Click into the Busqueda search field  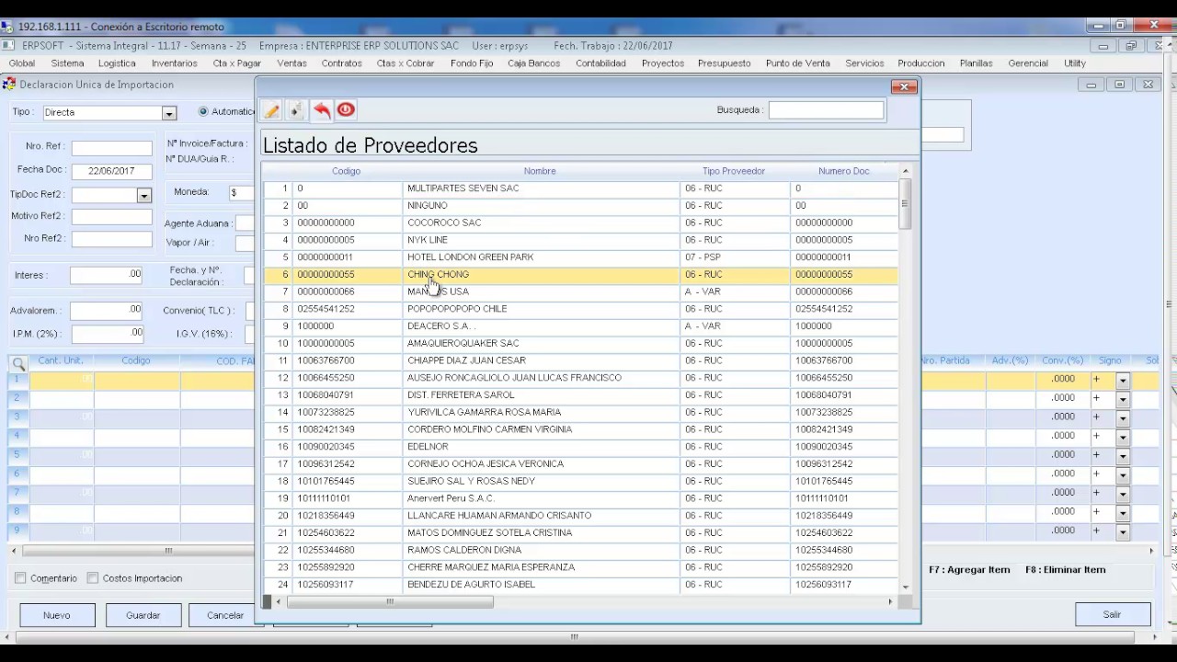(826, 110)
